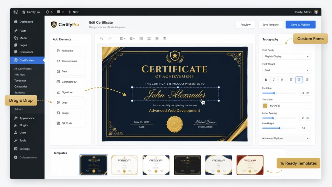Align text right
This screenshot has height=187, width=332.
(x=307, y=80)
